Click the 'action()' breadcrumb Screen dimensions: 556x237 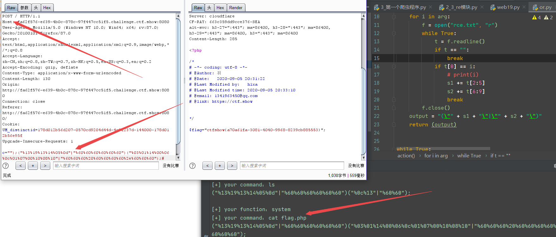406,156
